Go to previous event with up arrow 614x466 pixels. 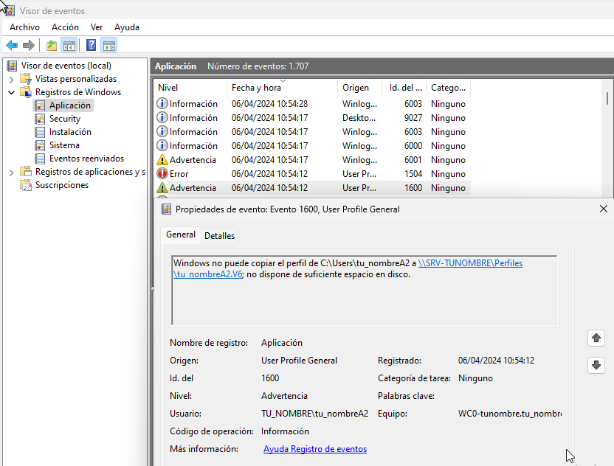click(x=596, y=338)
